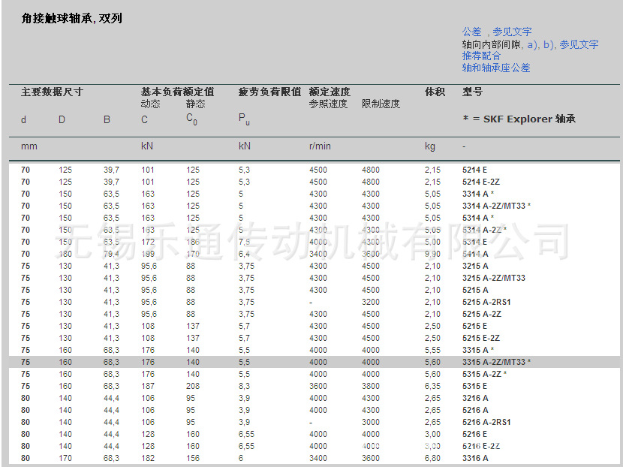Select model 5414 A
The height and width of the screenshot is (467, 623).
(475, 254)
